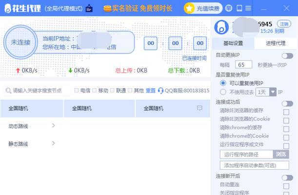Click the 添加程序启动参数(可选) input field
This screenshot has height=195, width=298.
[255, 165]
